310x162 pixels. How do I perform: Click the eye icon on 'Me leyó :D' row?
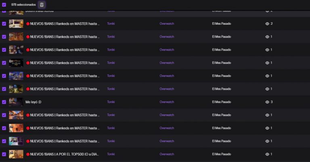click(x=267, y=102)
